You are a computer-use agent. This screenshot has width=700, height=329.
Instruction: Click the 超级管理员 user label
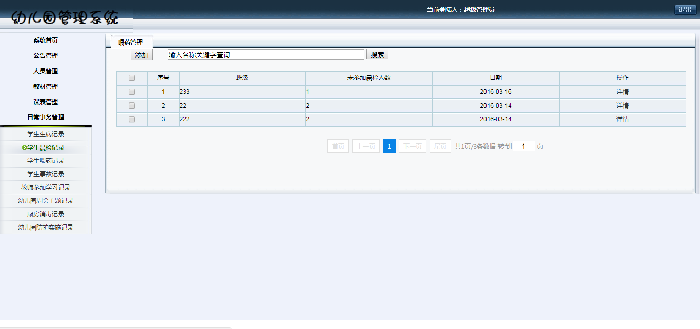pos(479,9)
